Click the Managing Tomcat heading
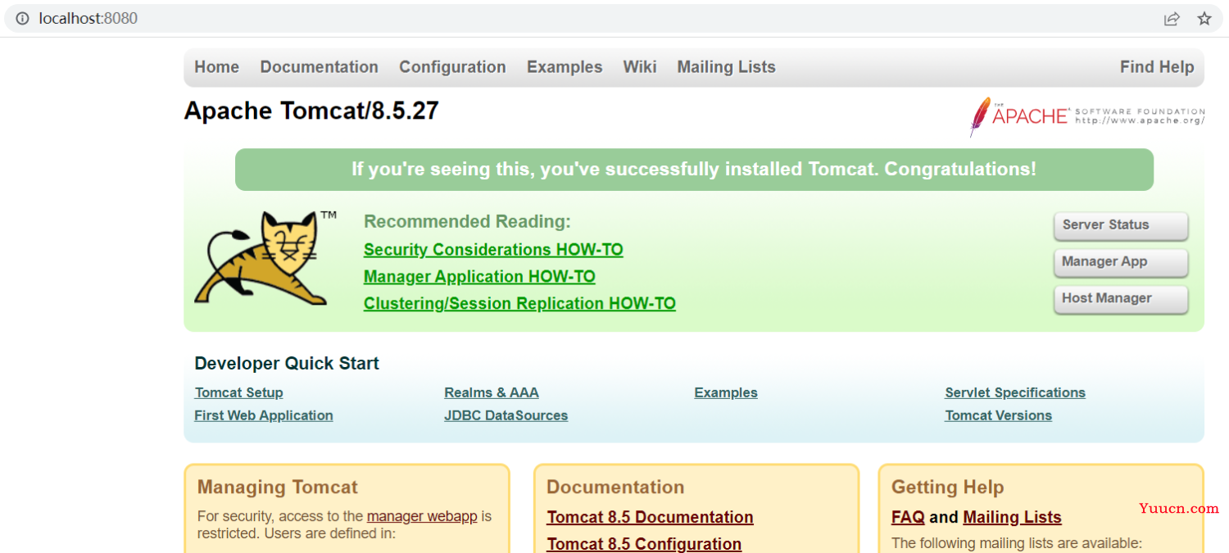Viewport: 1229px width, 553px height. point(278,487)
